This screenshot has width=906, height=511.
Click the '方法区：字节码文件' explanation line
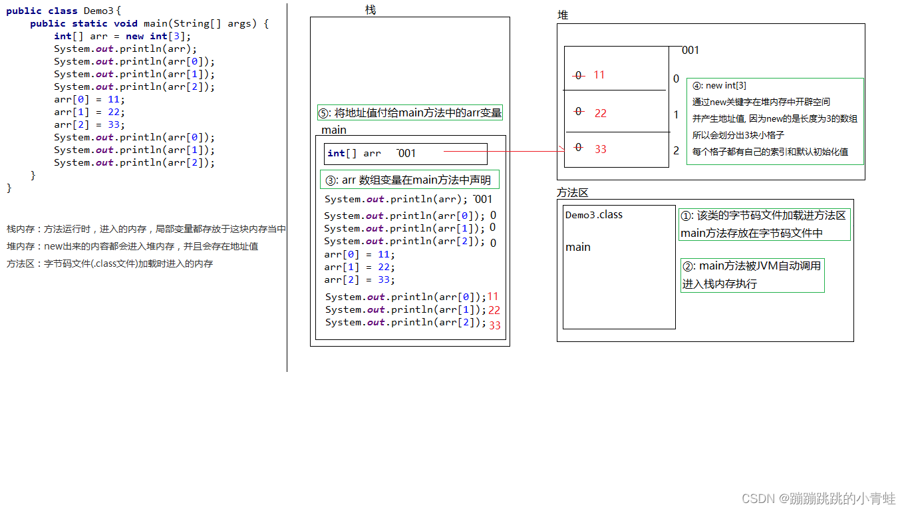tap(110, 263)
